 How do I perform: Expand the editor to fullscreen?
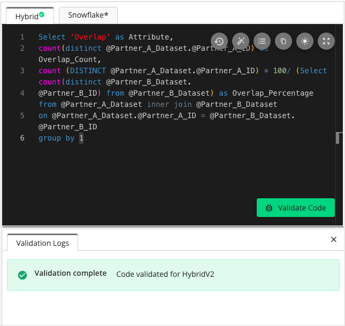(326, 41)
